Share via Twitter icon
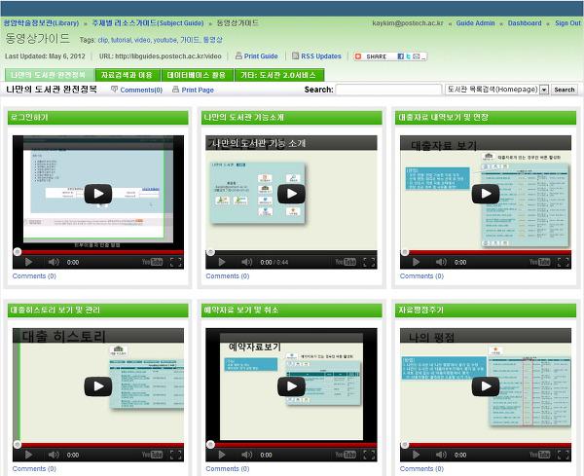 [409, 56]
